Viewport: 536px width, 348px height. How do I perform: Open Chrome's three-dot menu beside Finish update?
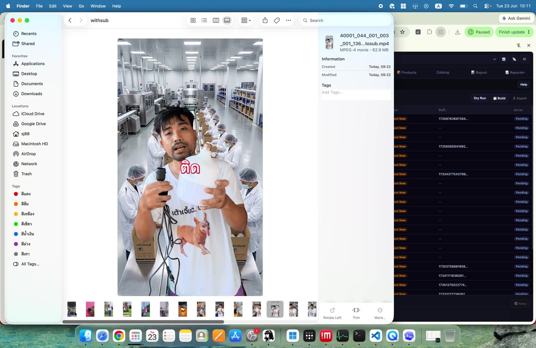click(529, 32)
